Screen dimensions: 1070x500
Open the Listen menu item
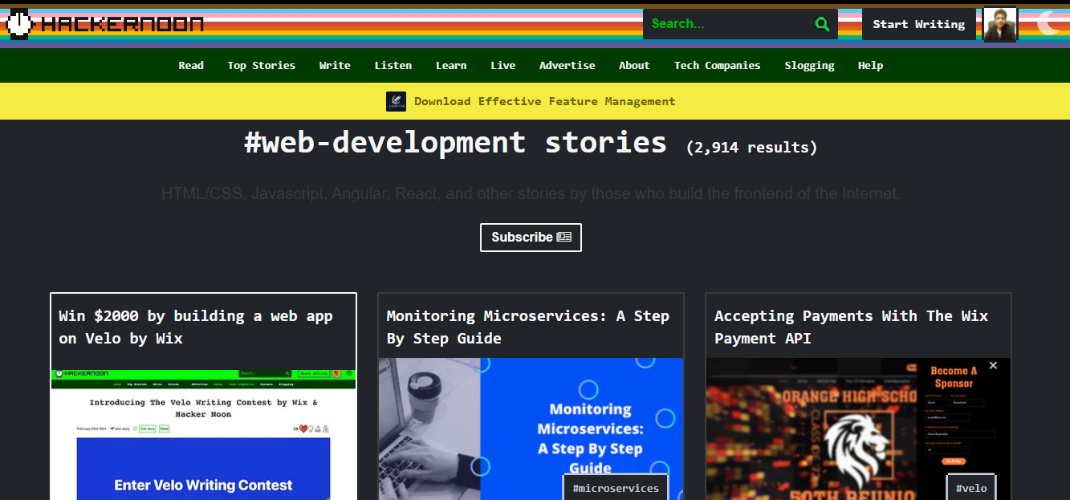393,66
